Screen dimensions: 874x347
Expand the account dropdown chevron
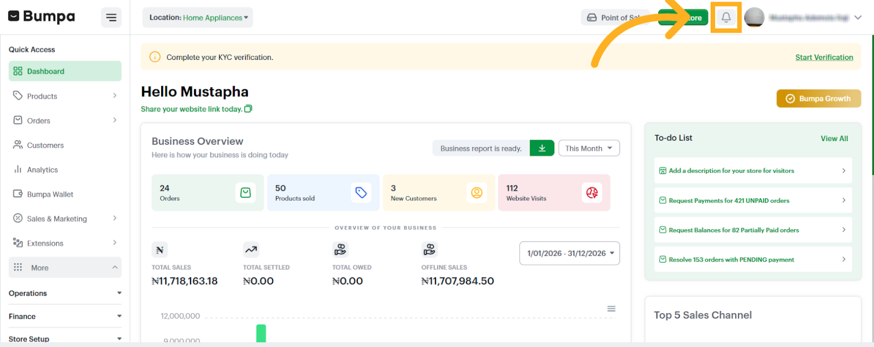click(x=858, y=18)
